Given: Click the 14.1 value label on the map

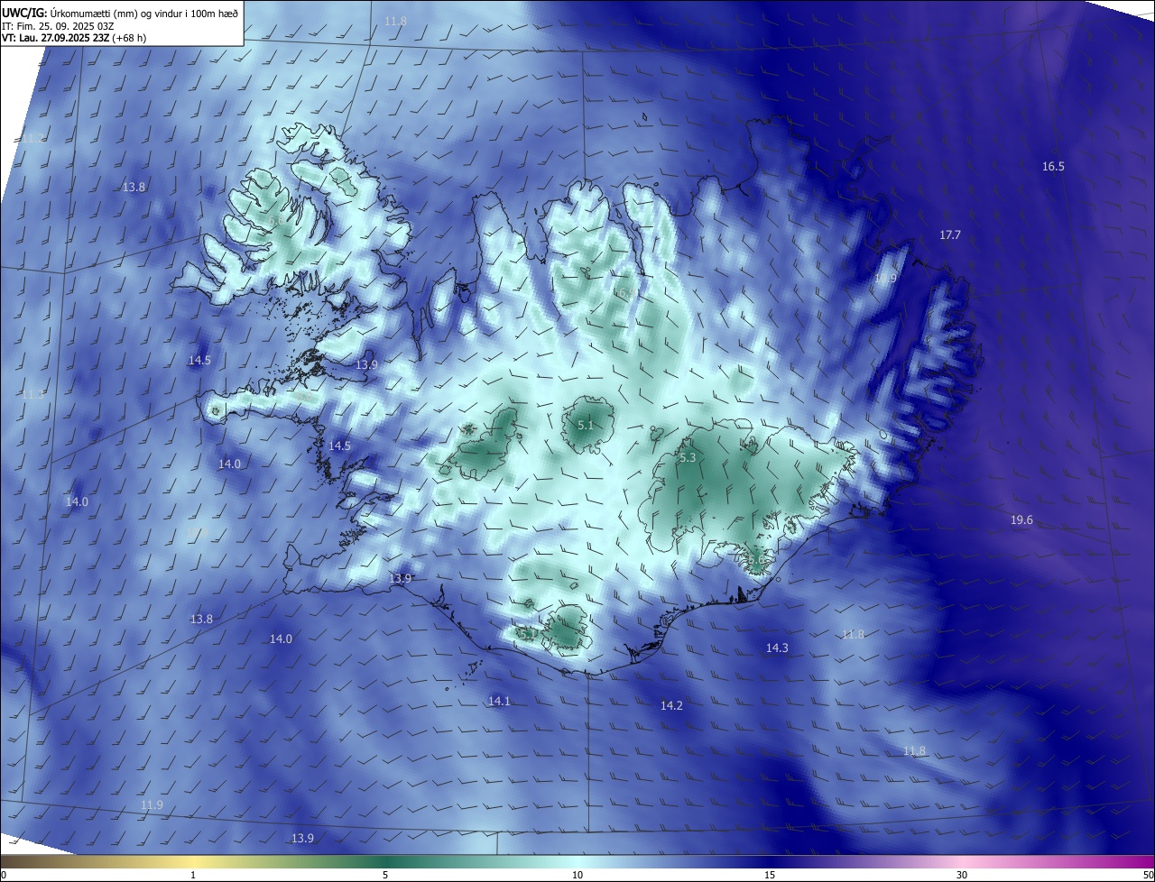Looking at the screenshot, I should coord(499,701).
